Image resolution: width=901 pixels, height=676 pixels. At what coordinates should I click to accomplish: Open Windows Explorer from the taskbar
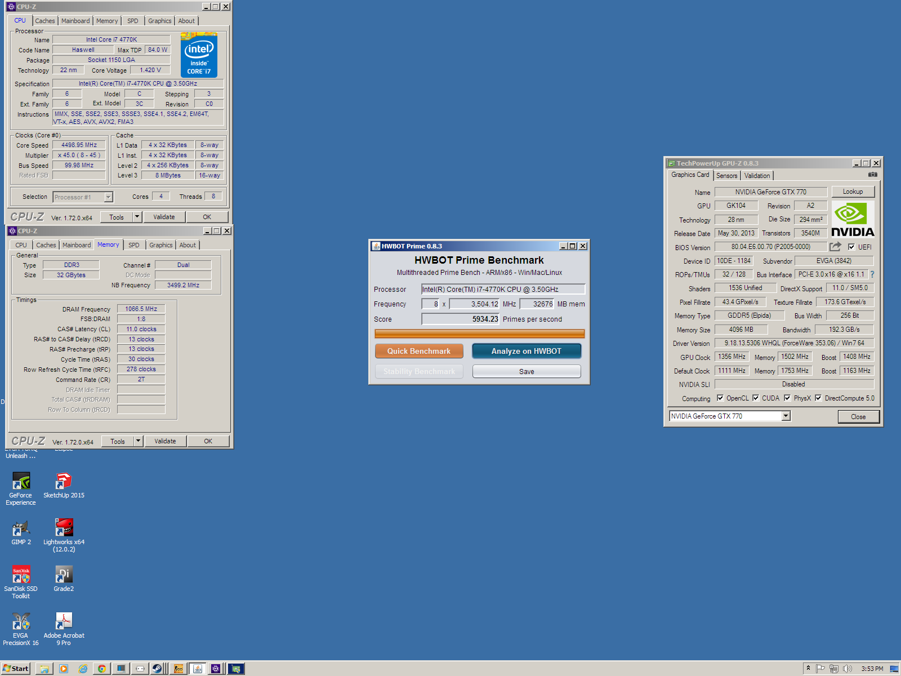point(44,669)
